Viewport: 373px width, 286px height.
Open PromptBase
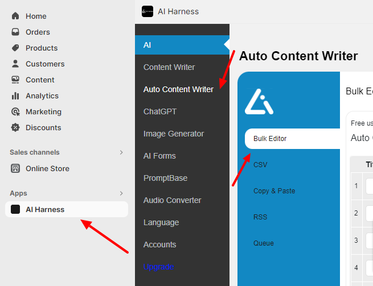point(165,178)
